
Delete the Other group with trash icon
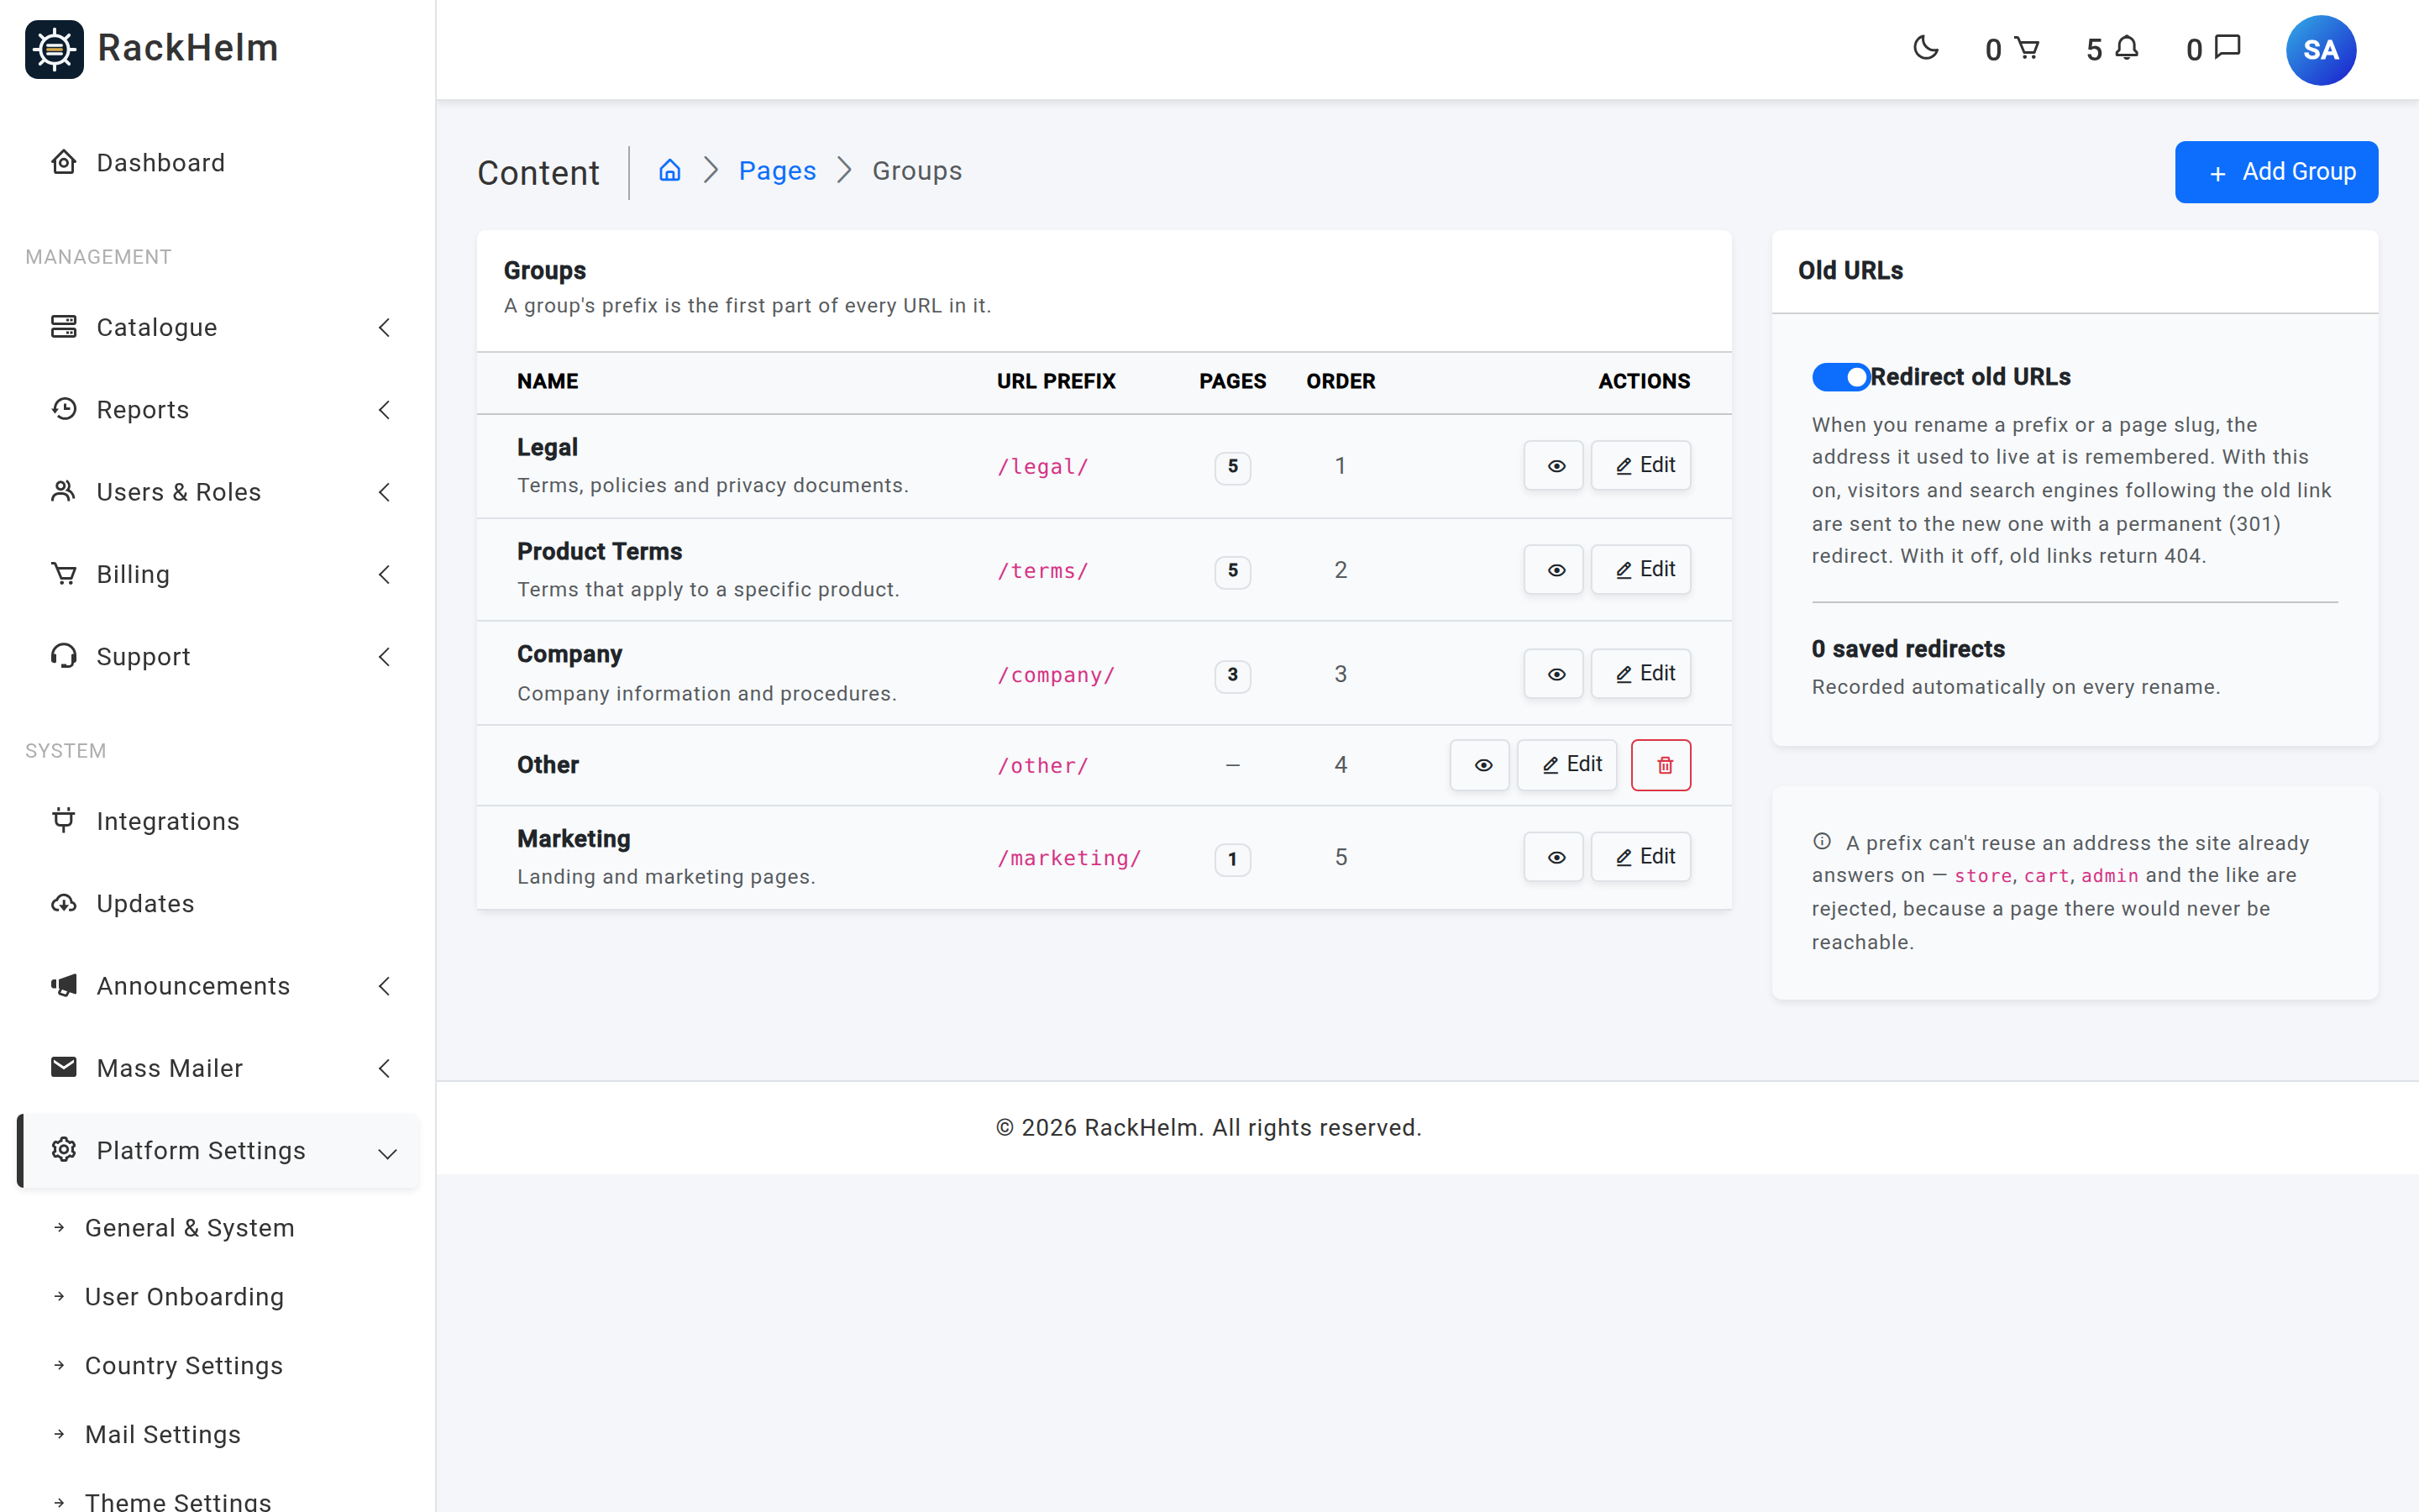[x=1661, y=765]
